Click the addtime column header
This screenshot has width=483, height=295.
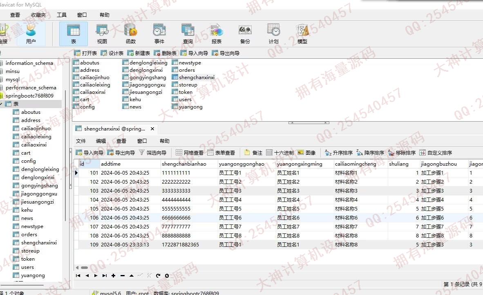point(130,164)
